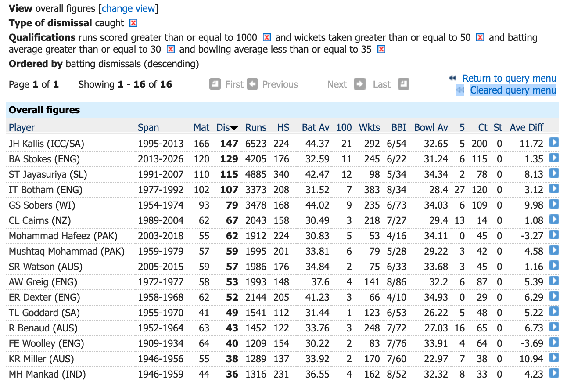Sort table by BBI column
The height and width of the screenshot is (389, 567).
point(399,127)
